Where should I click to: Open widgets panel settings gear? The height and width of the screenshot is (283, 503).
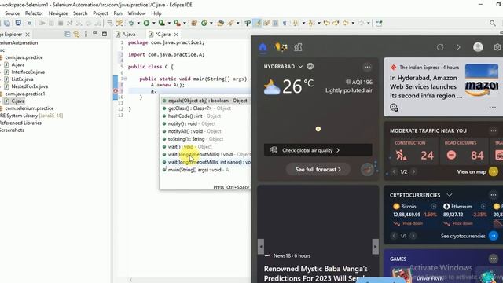tap(497, 47)
